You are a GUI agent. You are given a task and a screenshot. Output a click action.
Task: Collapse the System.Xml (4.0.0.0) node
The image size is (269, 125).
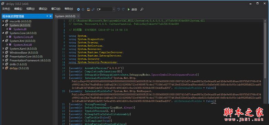click(3, 41)
